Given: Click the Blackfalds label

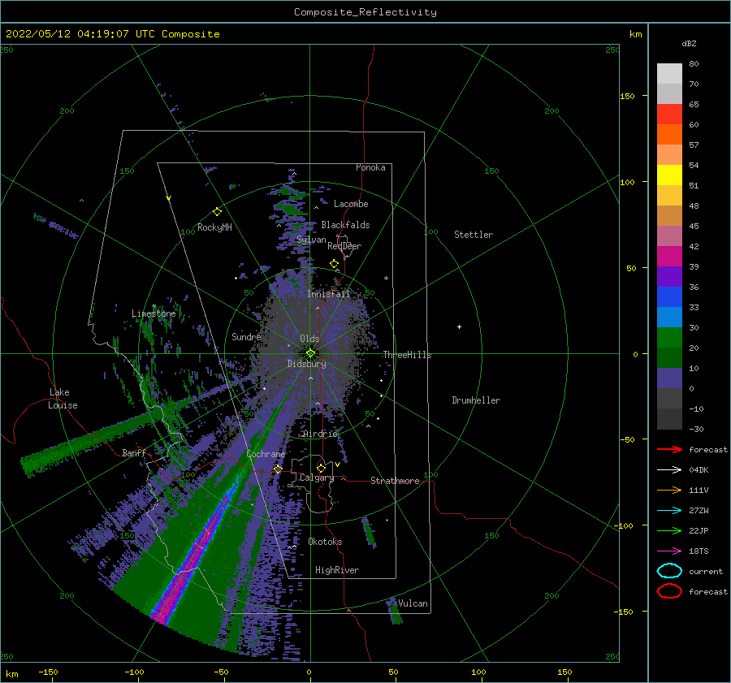Looking at the screenshot, I should [345, 225].
